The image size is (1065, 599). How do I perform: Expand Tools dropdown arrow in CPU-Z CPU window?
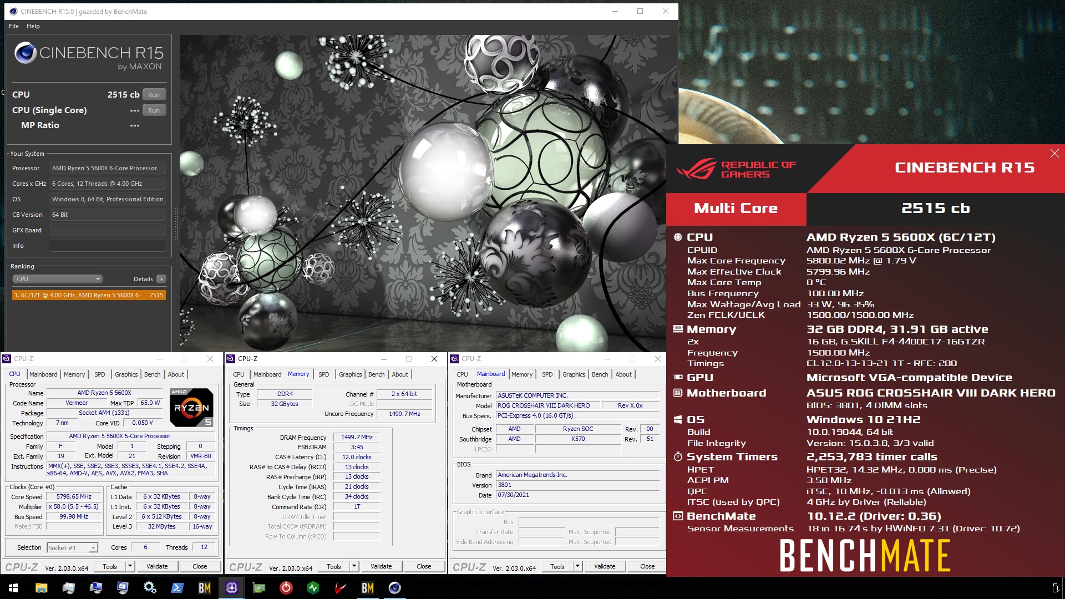130,566
